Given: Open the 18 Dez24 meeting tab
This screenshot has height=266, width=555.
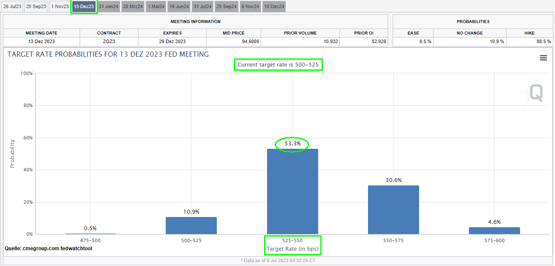Looking at the screenshot, I should coord(274,6).
